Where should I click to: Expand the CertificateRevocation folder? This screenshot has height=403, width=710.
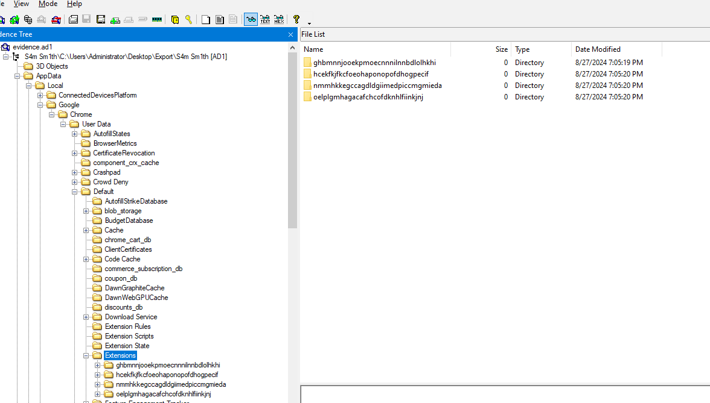coord(75,153)
